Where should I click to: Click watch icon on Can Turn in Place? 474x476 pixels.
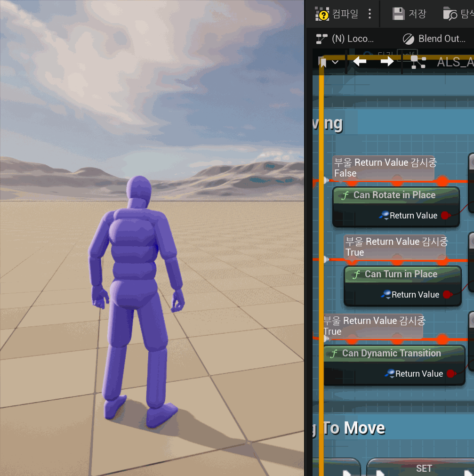click(x=386, y=294)
